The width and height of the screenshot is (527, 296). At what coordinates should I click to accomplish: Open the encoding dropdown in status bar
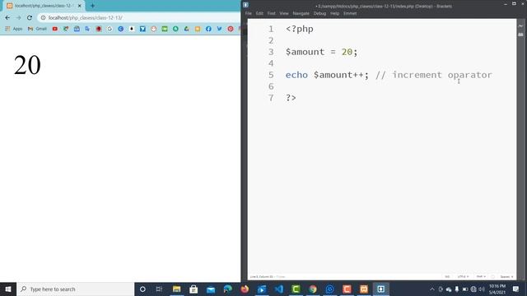tap(463, 276)
